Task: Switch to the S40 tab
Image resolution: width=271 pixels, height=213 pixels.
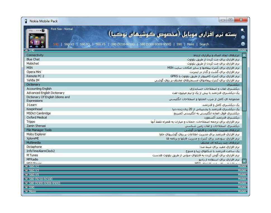Action: pyautogui.click(x=56, y=44)
